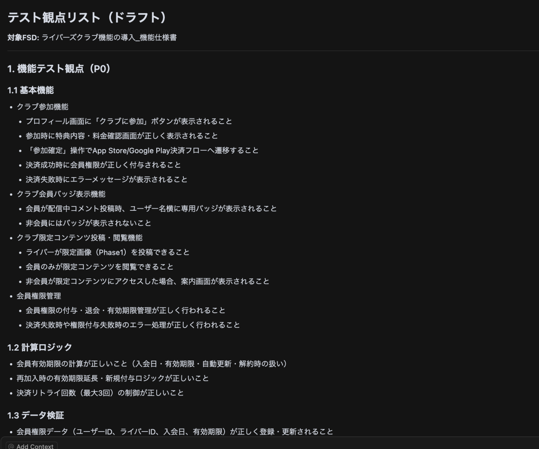Click the 1. 機能テスト観点(P0) heading

[x=59, y=69]
